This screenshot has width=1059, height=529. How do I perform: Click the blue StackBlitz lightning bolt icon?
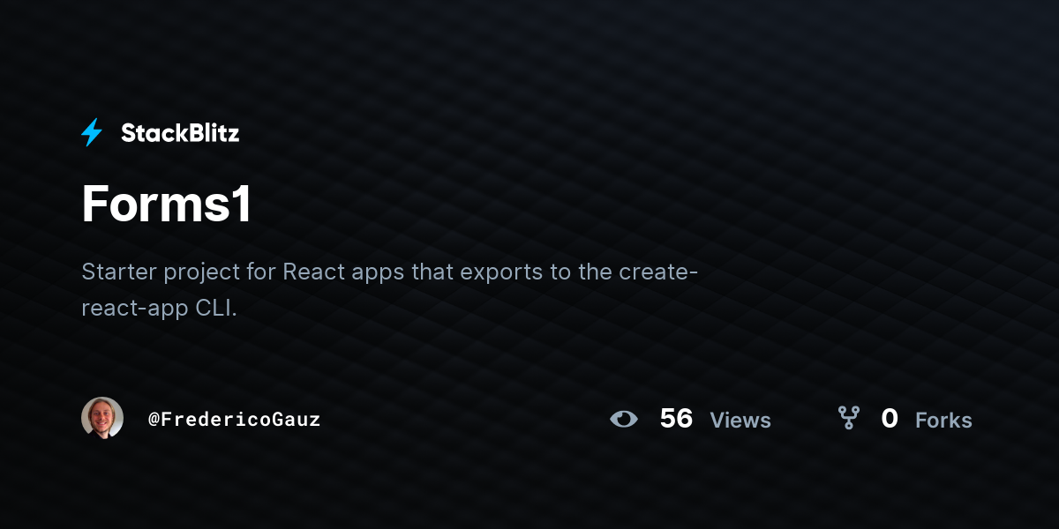pos(92,133)
